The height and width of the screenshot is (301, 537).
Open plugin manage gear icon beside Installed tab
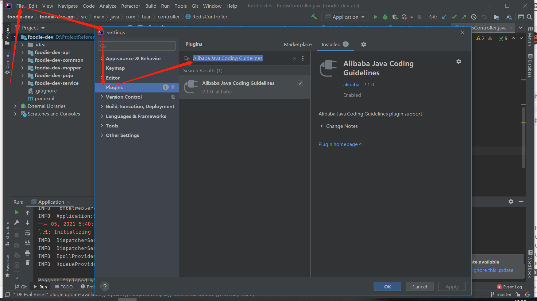click(364, 44)
